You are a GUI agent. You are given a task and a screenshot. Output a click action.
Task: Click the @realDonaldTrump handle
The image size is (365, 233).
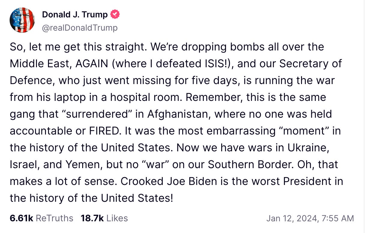[x=80, y=28]
